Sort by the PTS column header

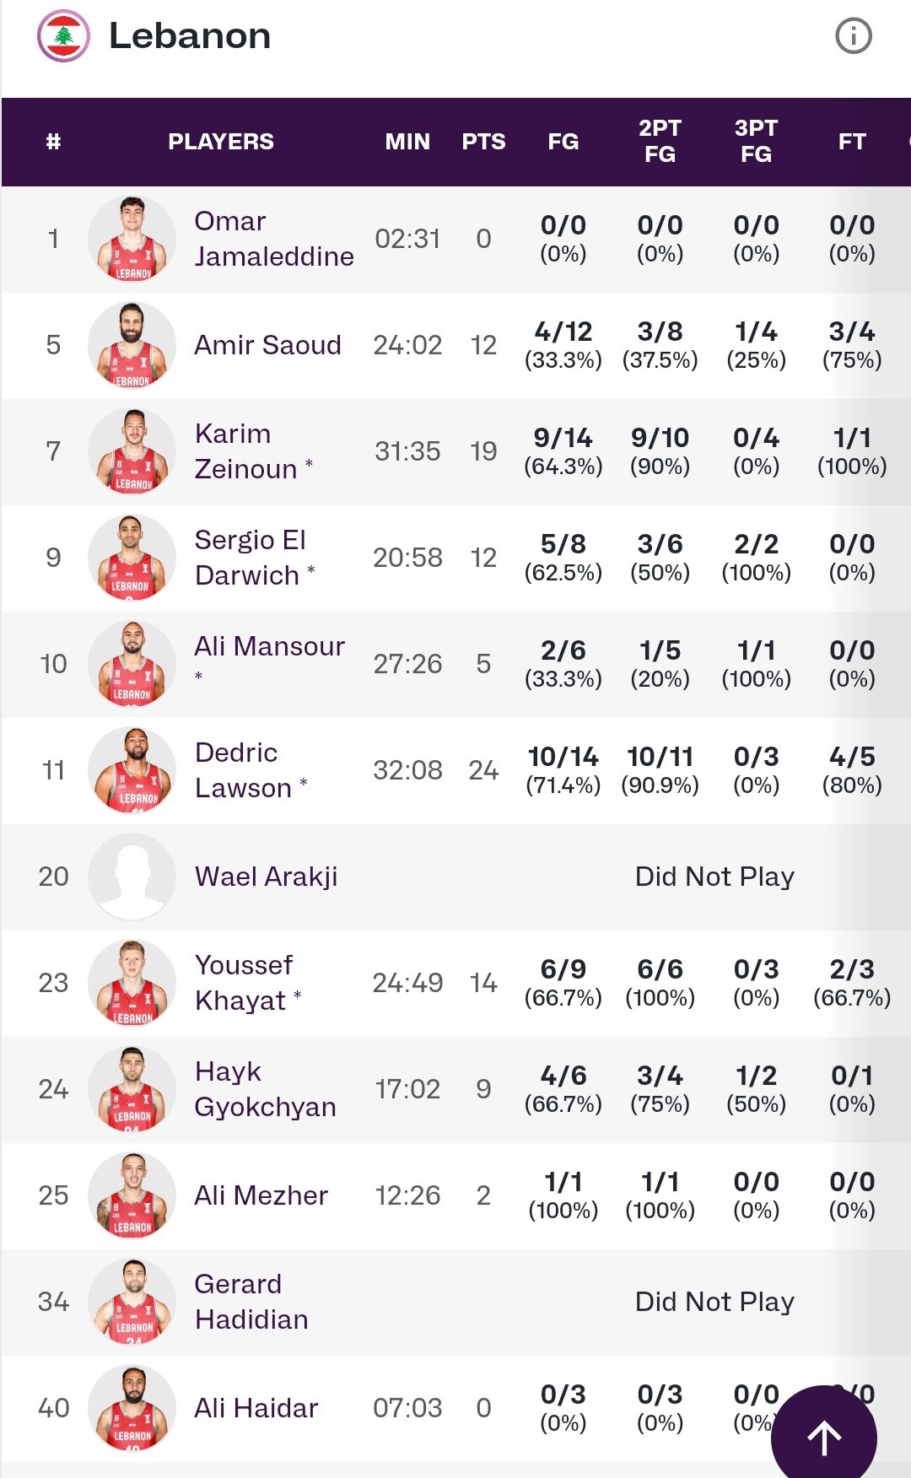[483, 142]
